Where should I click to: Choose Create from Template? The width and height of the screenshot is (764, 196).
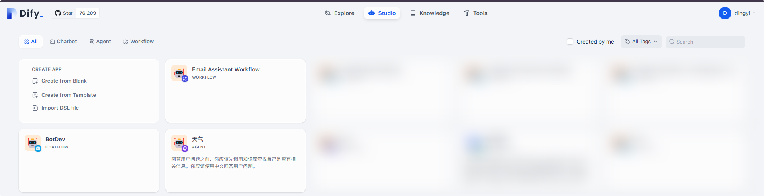coord(68,95)
